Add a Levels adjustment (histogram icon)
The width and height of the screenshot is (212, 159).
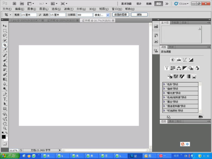pos(179,60)
